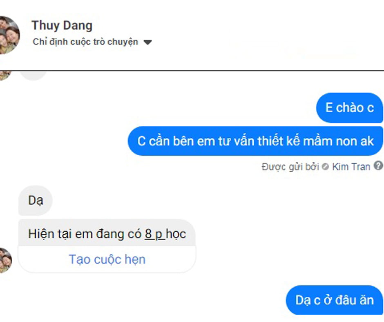Select the 'Dạ c ở đâu ăn' message

point(334,300)
